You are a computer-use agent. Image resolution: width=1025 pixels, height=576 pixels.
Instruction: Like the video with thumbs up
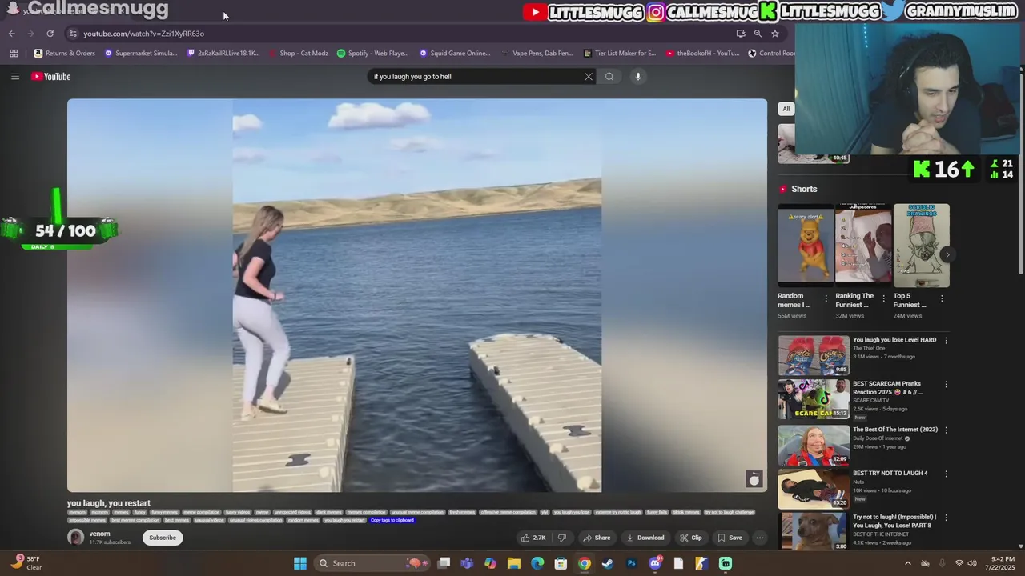pyautogui.click(x=533, y=538)
